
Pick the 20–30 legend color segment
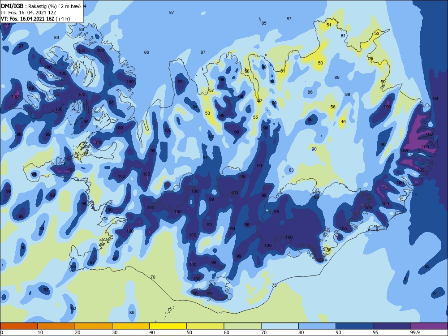94,326
